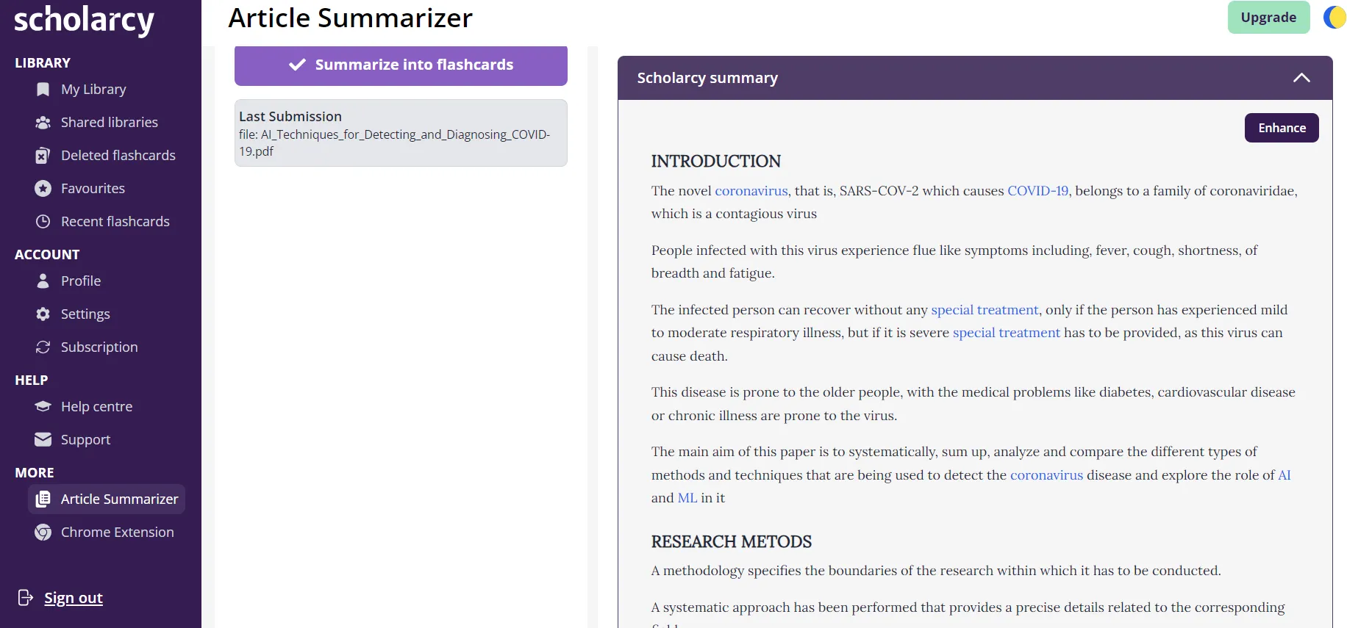The height and width of the screenshot is (628, 1347).
Task: Click the Support envelope icon
Action: click(x=43, y=439)
